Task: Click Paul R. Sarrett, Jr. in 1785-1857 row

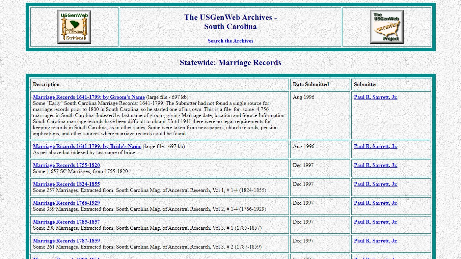Action: (376, 222)
